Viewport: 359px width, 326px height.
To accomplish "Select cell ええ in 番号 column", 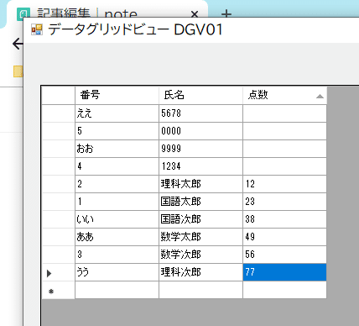I will coord(117,113).
